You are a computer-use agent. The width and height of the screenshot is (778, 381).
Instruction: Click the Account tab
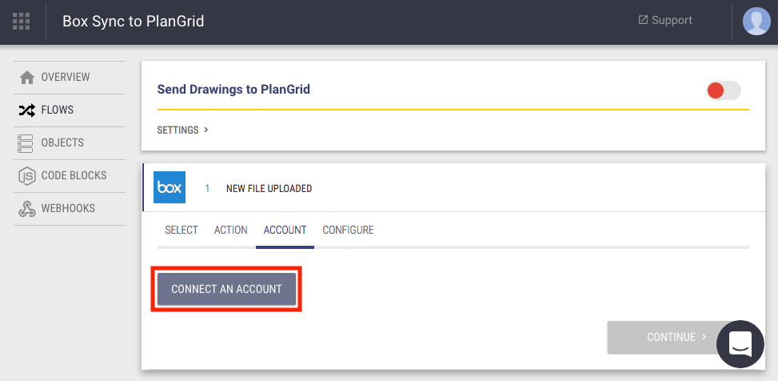[x=285, y=231]
